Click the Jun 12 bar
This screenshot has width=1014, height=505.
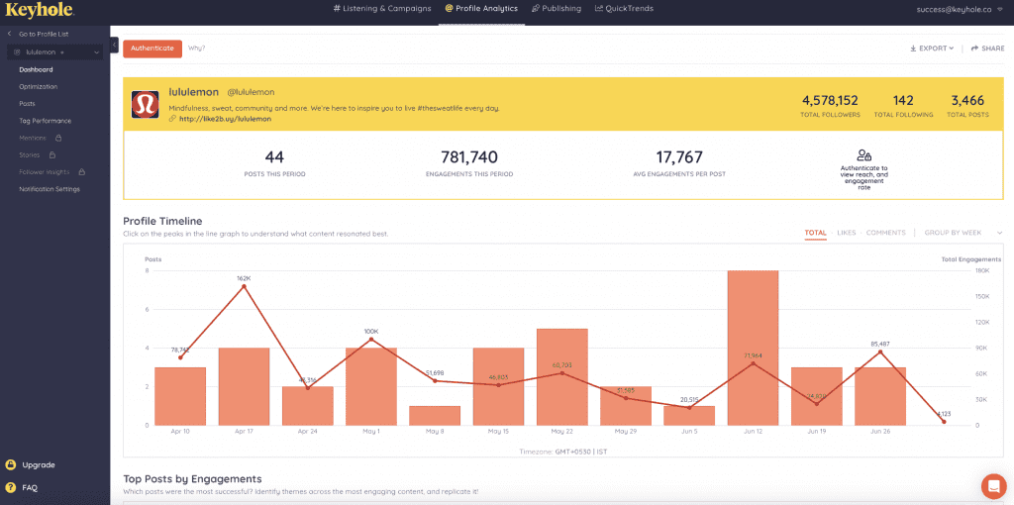[x=753, y=348]
